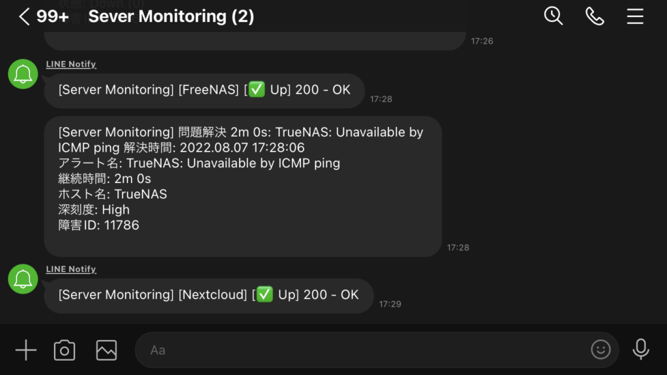Viewport: 667px width, 375px height.
Task: Open the hamburger chat menu
Action: pos(634,16)
